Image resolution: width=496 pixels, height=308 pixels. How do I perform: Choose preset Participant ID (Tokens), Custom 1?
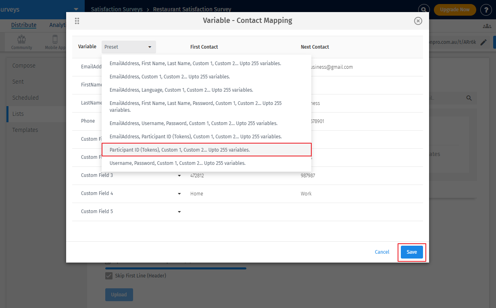(206, 150)
